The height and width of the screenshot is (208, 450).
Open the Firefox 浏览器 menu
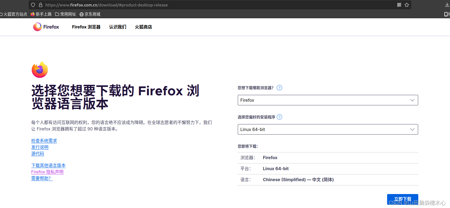pyautogui.click(x=86, y=27)
